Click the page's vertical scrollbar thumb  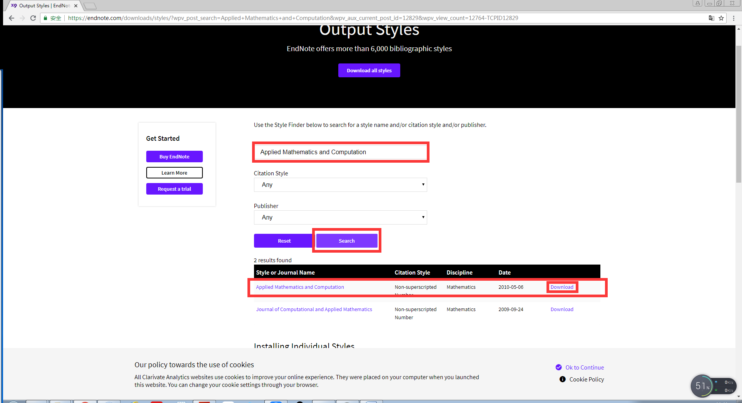click(739, 114)
